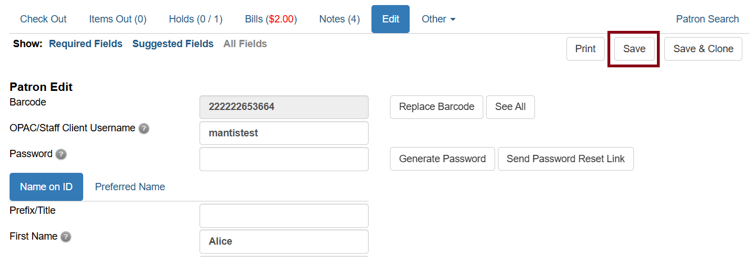Select the Name on ID tab
753x257 pixels.
46,187
